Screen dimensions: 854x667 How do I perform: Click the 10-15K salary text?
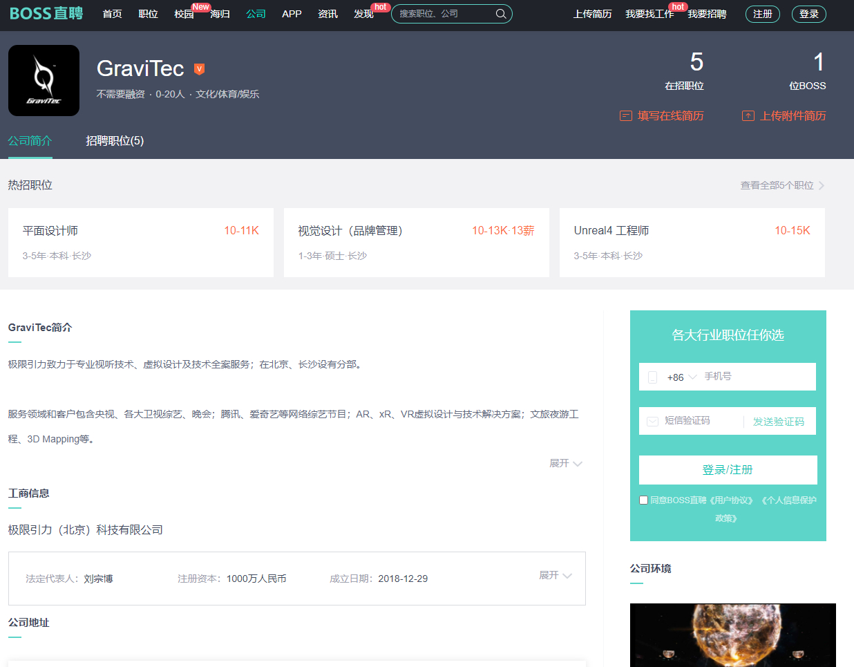click(x=793, y=231)
